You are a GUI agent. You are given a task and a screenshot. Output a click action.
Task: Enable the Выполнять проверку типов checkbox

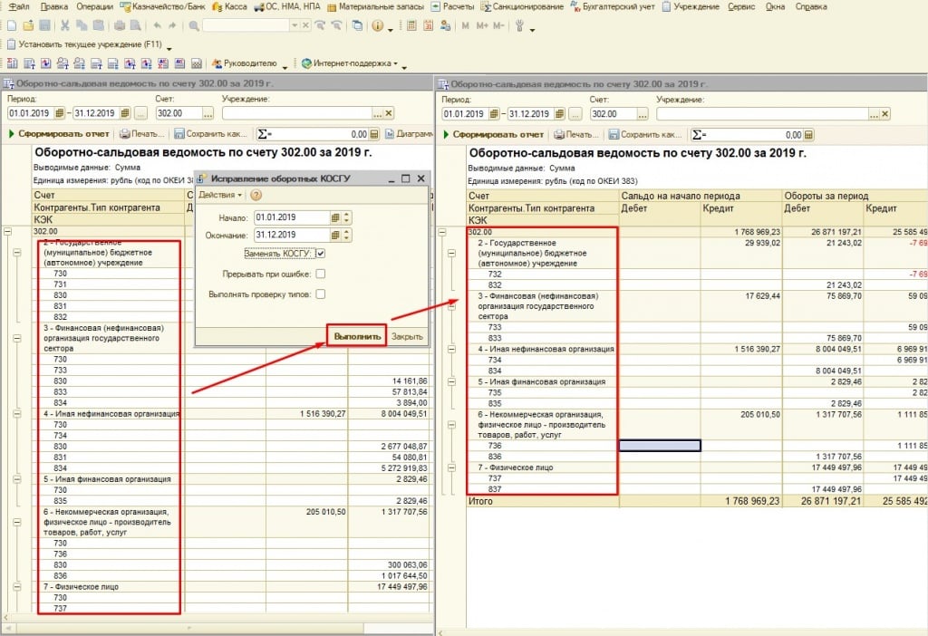[x=321, y=294]
